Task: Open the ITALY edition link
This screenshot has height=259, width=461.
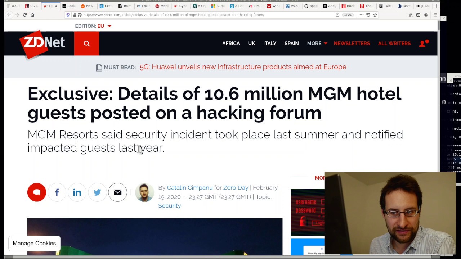Action: click(270, 43)
